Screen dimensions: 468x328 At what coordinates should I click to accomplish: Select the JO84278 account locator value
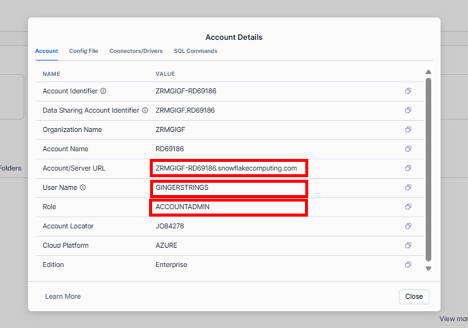click(170, 226)
